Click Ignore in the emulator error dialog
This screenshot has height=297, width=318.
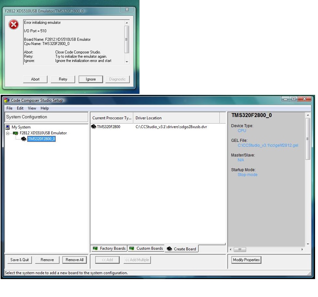click(x=91, y=79)
